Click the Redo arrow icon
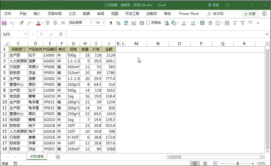Image resolution: width=271 pixels, height=166 pixels. [x=29, y=23]
